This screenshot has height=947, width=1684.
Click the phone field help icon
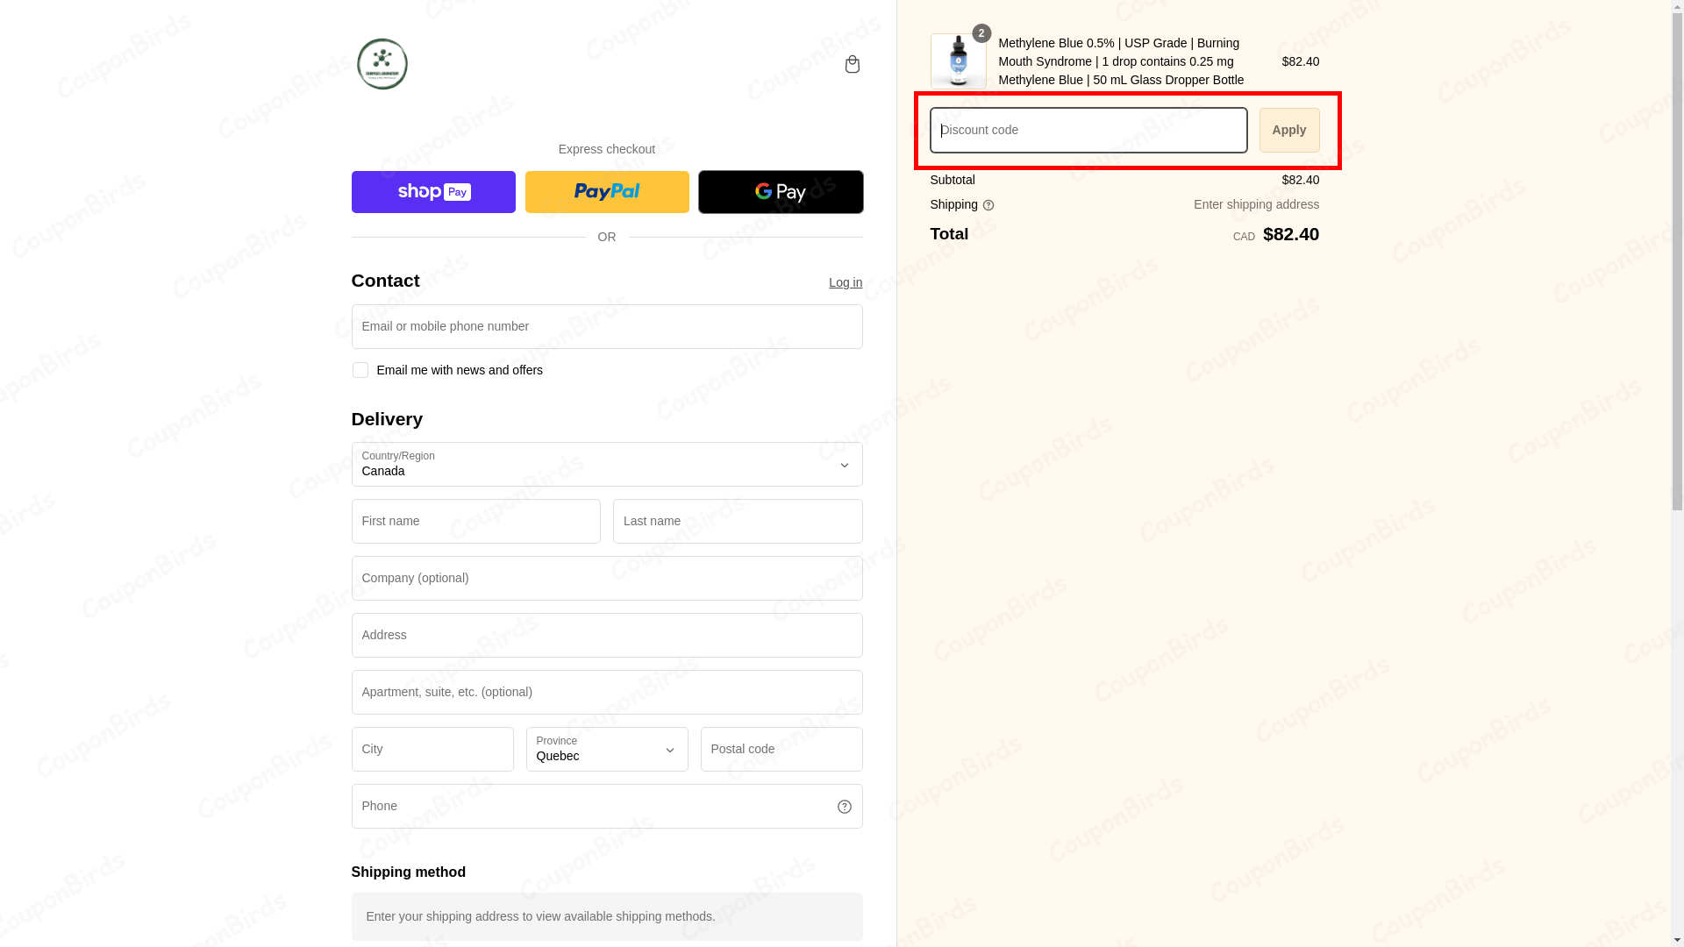coord(844,807)
